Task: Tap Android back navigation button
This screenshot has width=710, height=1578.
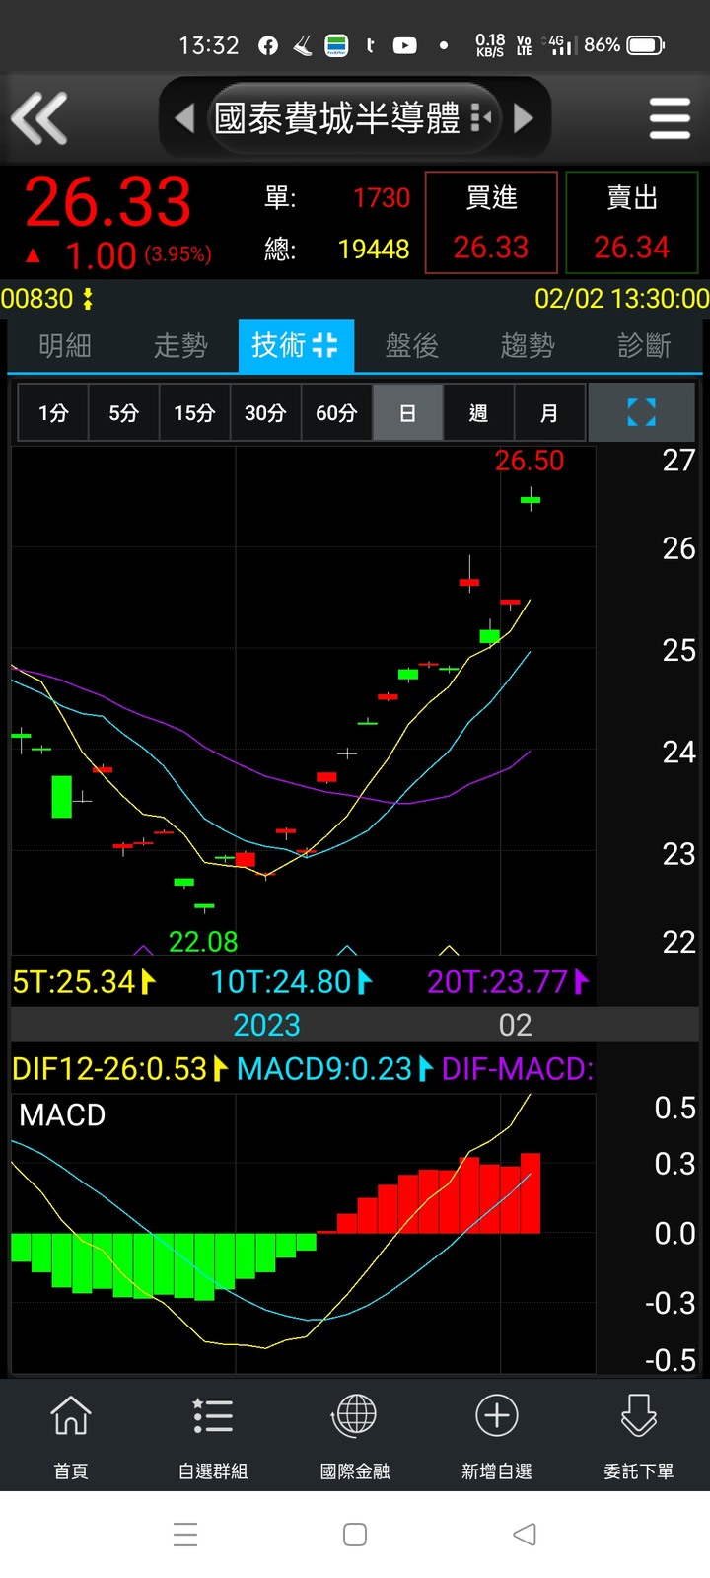Action: pyautogui.click(x=525, y=1535)
